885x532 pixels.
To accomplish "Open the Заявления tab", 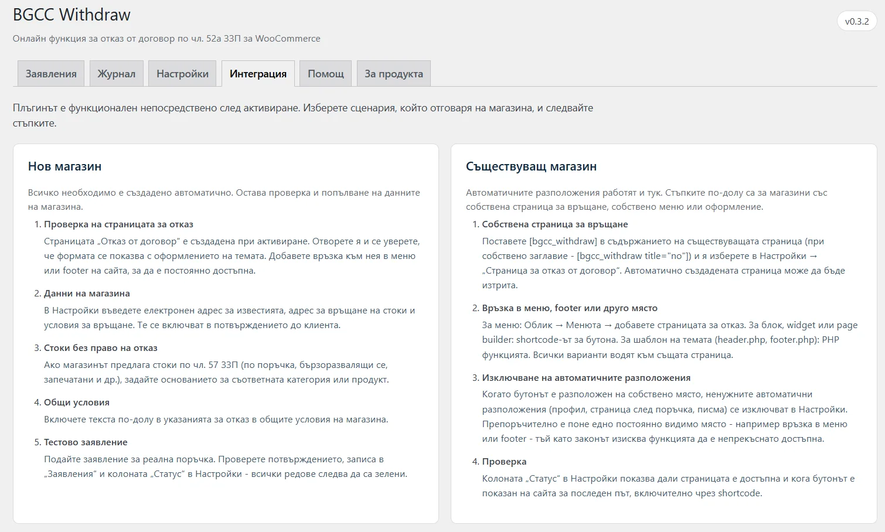I will coord(51,73).
